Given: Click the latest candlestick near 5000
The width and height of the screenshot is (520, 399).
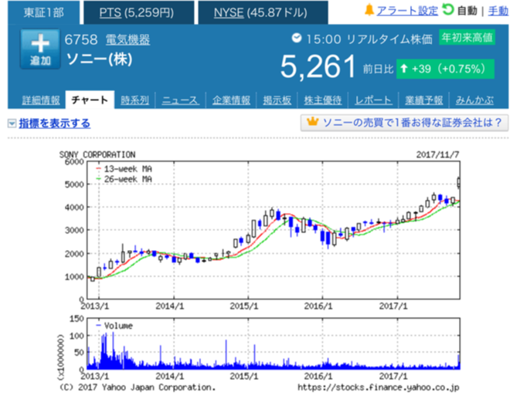Looking at the screenshot, I should (x=458, y=182).
